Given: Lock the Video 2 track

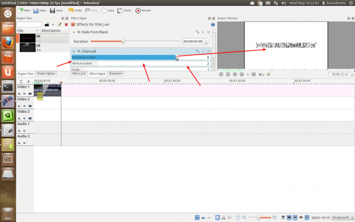Looking at the screenshot, I should coord(19,106).
